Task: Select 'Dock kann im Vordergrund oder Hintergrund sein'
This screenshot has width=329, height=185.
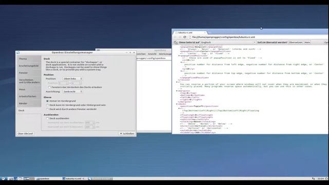Action: tap(47, 105)
